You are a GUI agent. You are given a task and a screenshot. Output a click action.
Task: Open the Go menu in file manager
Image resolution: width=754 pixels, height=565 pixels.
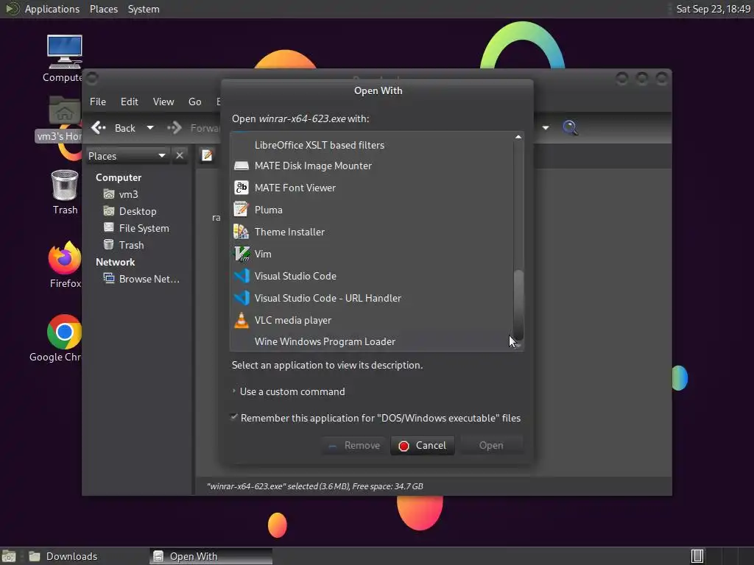194,102
